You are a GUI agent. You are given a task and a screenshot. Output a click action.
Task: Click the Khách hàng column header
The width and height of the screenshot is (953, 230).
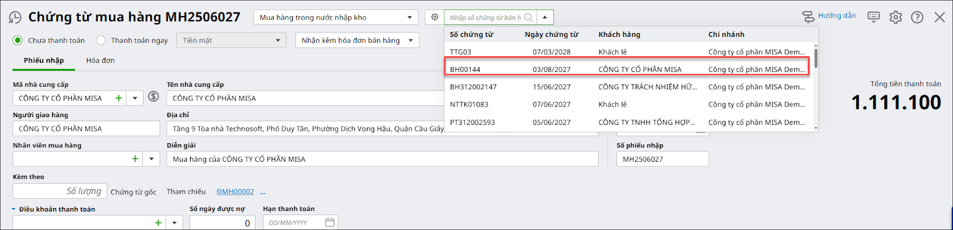tap(619, 34)
